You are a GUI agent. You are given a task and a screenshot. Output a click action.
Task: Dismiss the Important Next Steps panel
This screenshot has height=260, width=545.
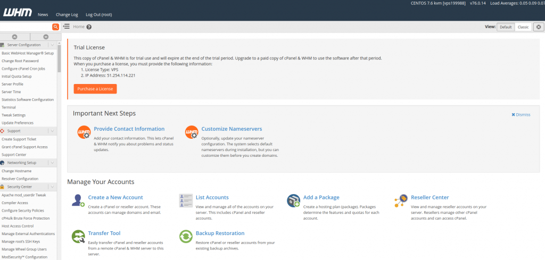[x=521, y=114]
